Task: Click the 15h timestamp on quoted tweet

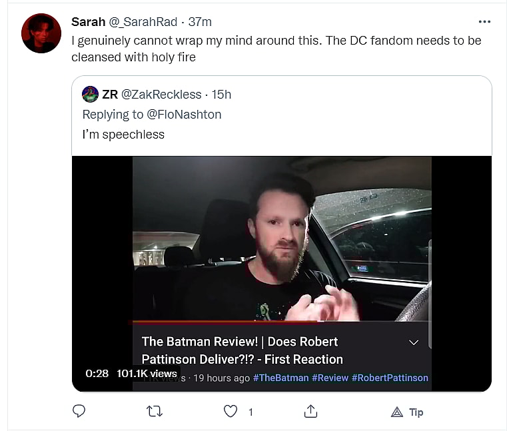Action: pos(221,94)
